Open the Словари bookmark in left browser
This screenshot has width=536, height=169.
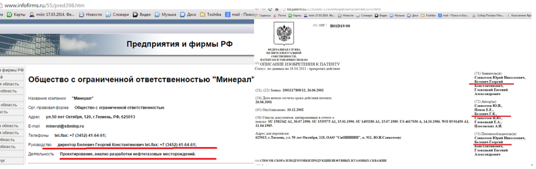117,14
